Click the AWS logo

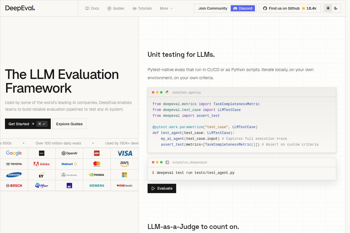[125, 164]
